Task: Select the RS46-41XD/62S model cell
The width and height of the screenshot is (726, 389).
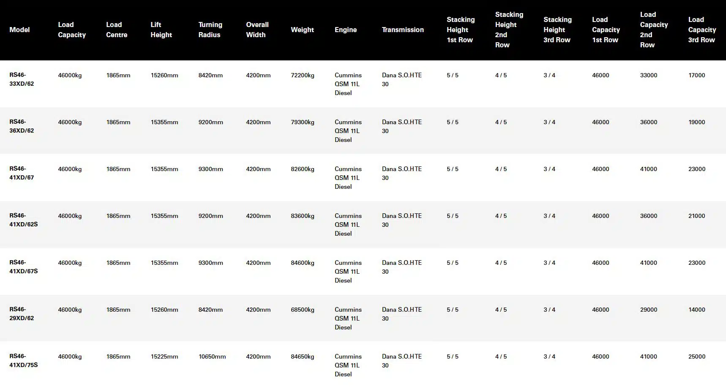Action: (x=24, y=220)
